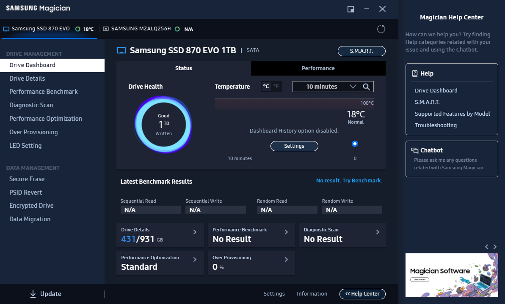
Task: Open Drive Dashboard in sidebar
Action: [x=52, y=65]
